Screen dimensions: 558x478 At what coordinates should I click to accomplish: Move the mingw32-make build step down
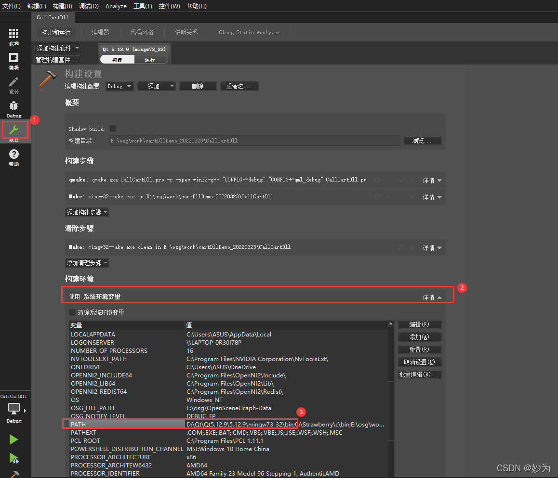(x=400, y=197)
